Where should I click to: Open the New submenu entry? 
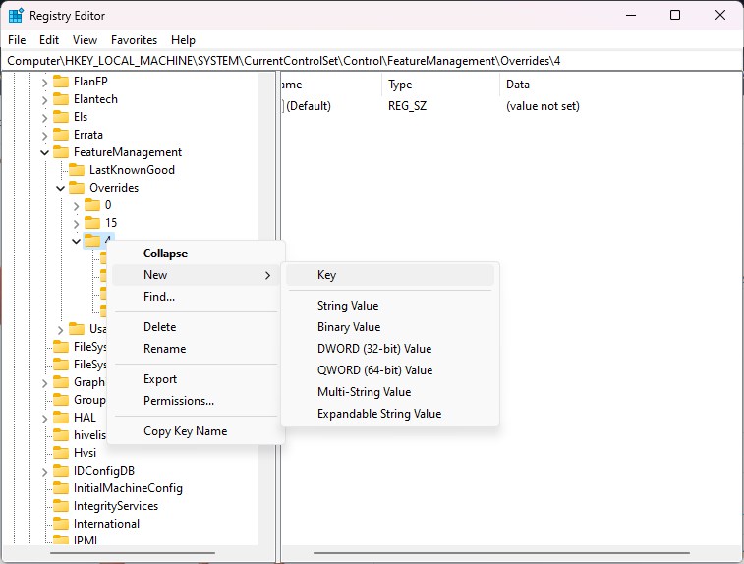(196, 275)
